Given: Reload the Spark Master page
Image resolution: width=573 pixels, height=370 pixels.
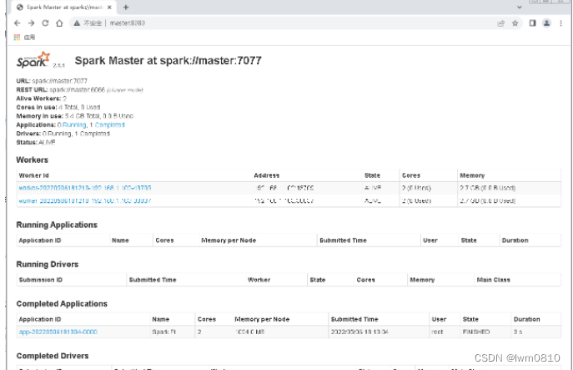Looking at the screenshot, I should tap(45, 23).
